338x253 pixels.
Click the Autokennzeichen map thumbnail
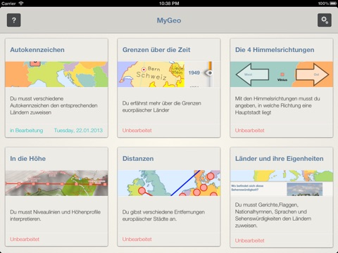tap(56, 74)
